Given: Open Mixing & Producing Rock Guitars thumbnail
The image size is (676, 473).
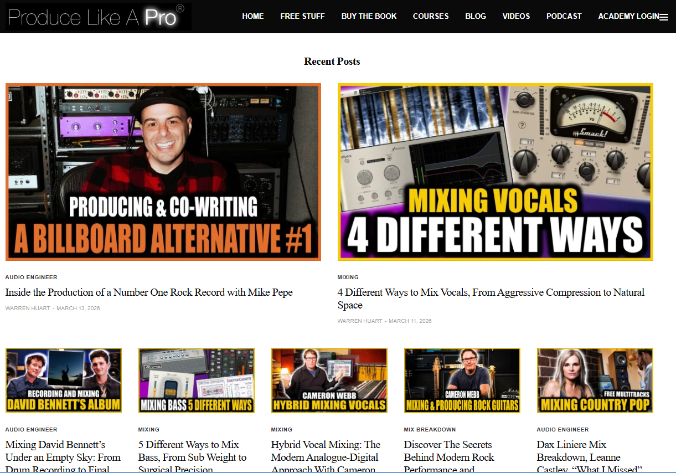Looking at the screenshot, I should [x=462, y=381].
